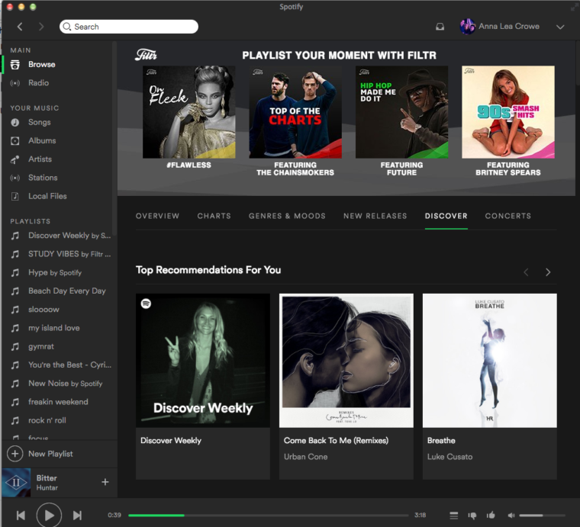This screenshot has height=527, width=580.
Task: Show previous recommendations with left chevron
Action: [526, 272]
